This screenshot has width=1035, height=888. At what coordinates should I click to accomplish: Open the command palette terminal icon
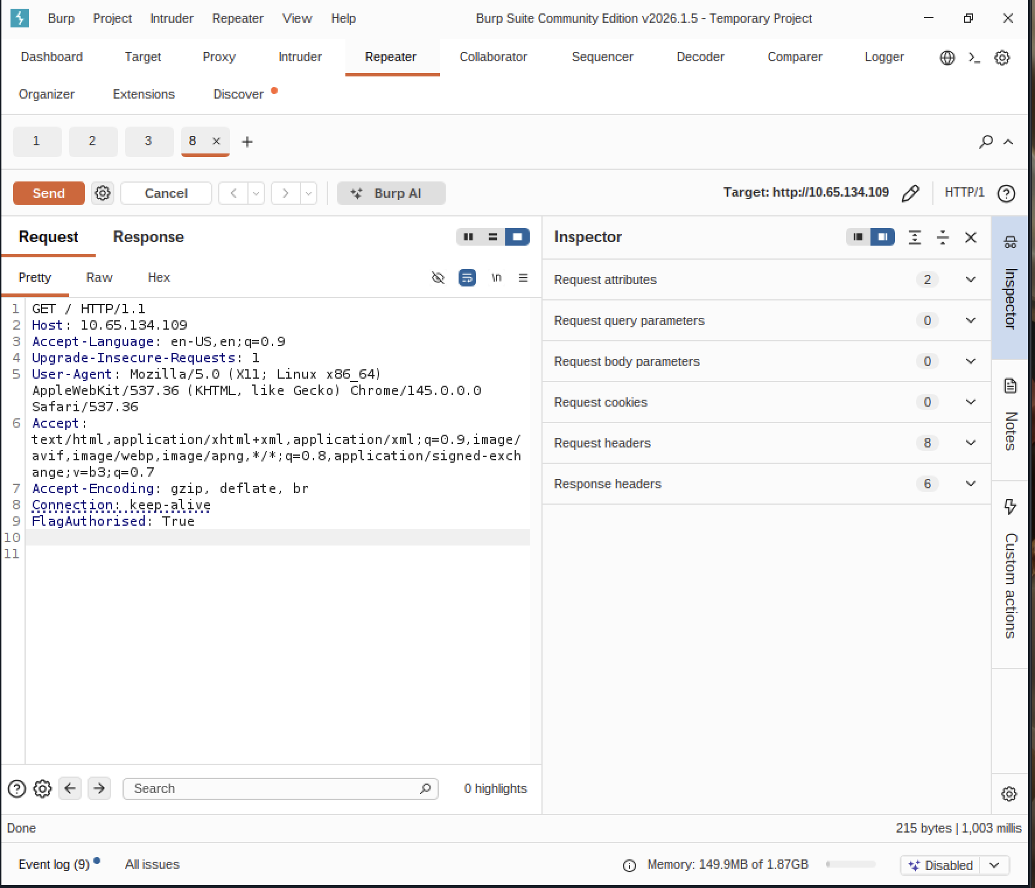pyautogui.click(x=974, y=57)
